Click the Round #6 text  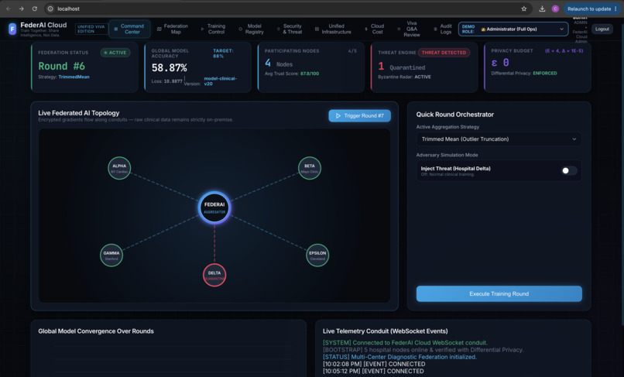click(x=62, y=66)
